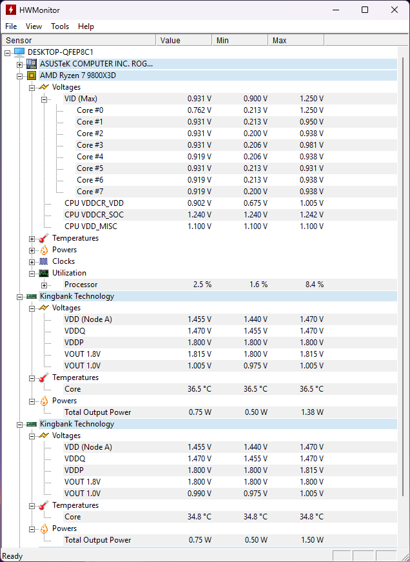Click the 0.675 V min of CPU VDDCR_VDD
Screen dimensions: 410x562
pos(255,203)
